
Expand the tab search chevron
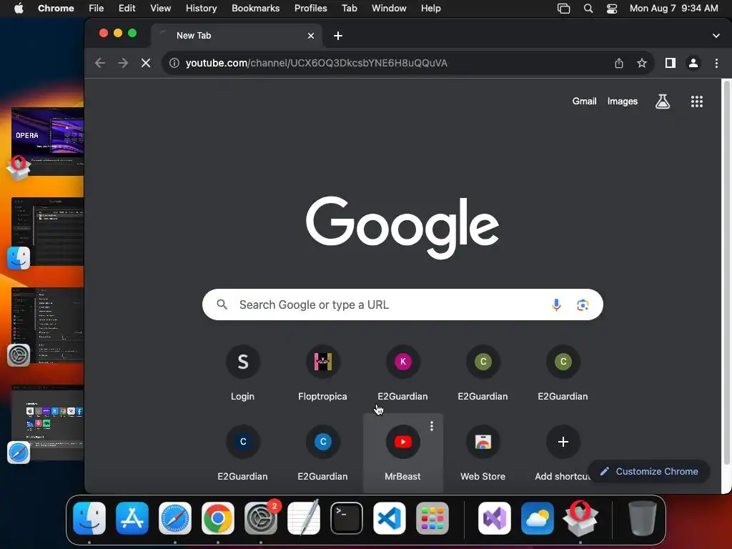[716, 36]
